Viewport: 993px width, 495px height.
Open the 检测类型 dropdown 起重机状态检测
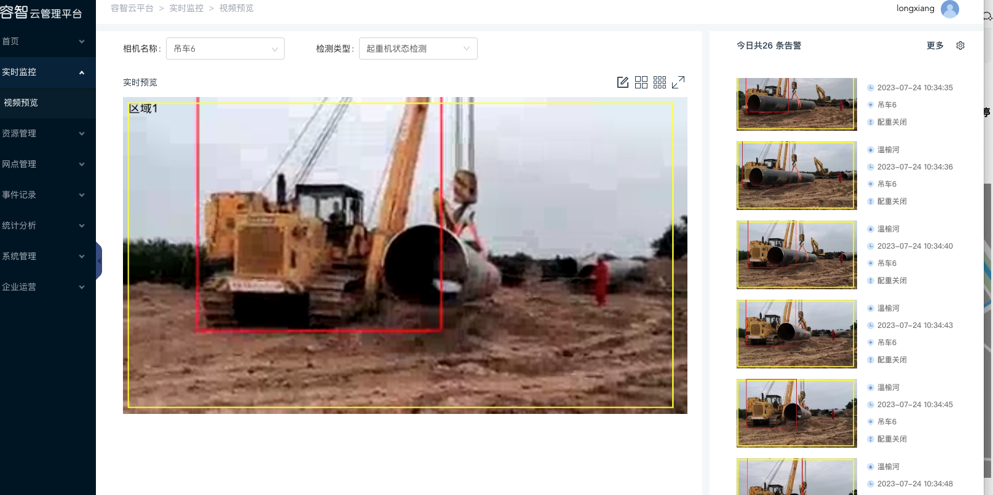418,49
